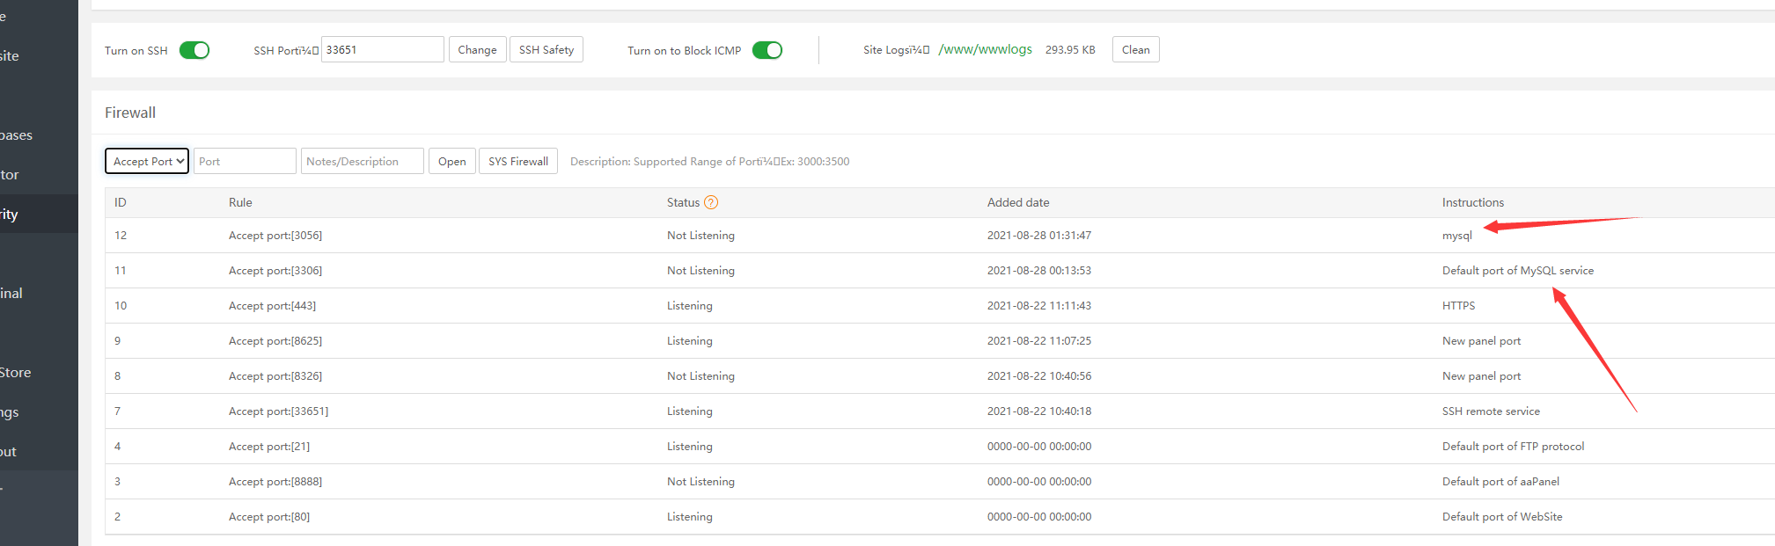Click Default port of FTP protocol text
Image resolution: width=1775 pixels, height=546 pixels.
point(1514,446)
